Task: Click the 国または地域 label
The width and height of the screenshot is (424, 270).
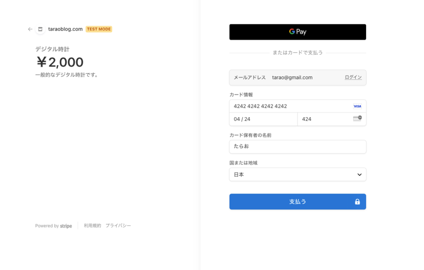Action: point(243,163)
